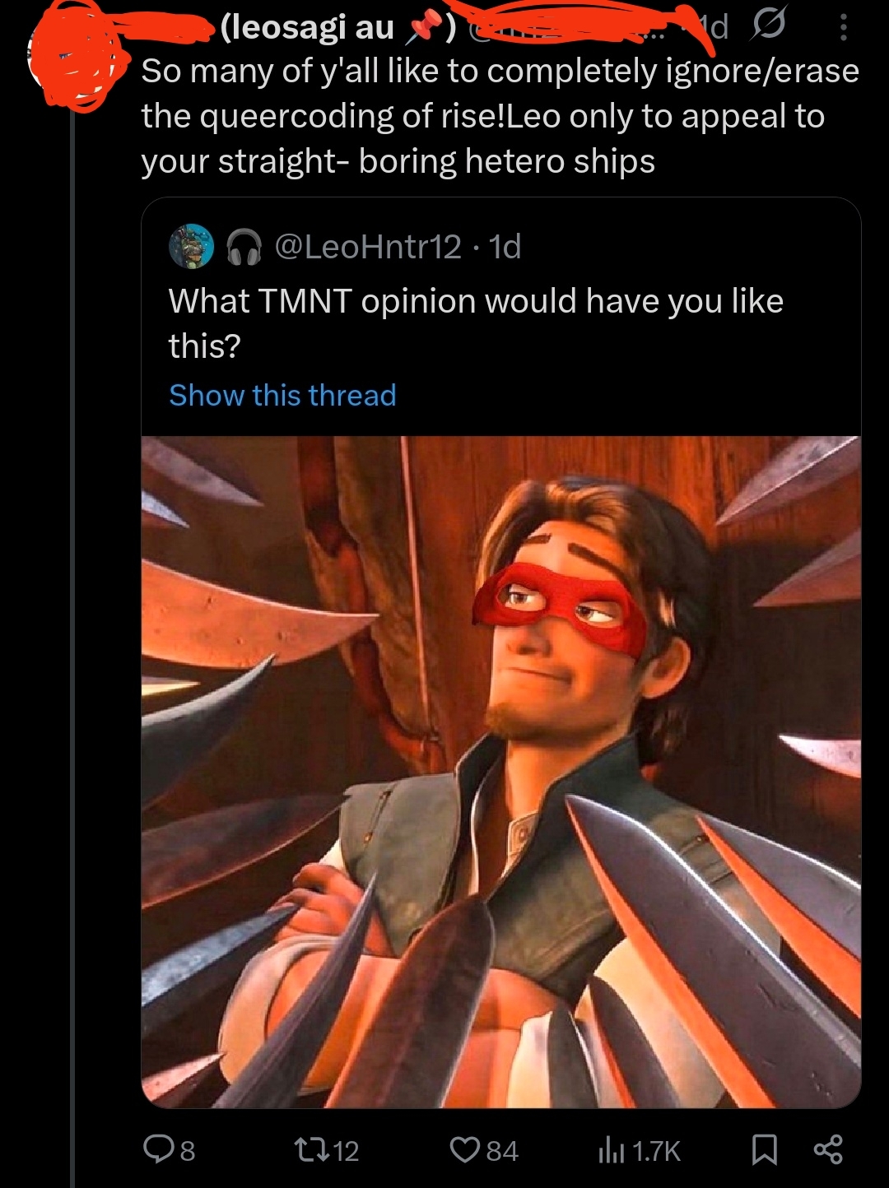Open the @LeoHntr12 profile handle

pyautogui.click(x=367, y=246)
